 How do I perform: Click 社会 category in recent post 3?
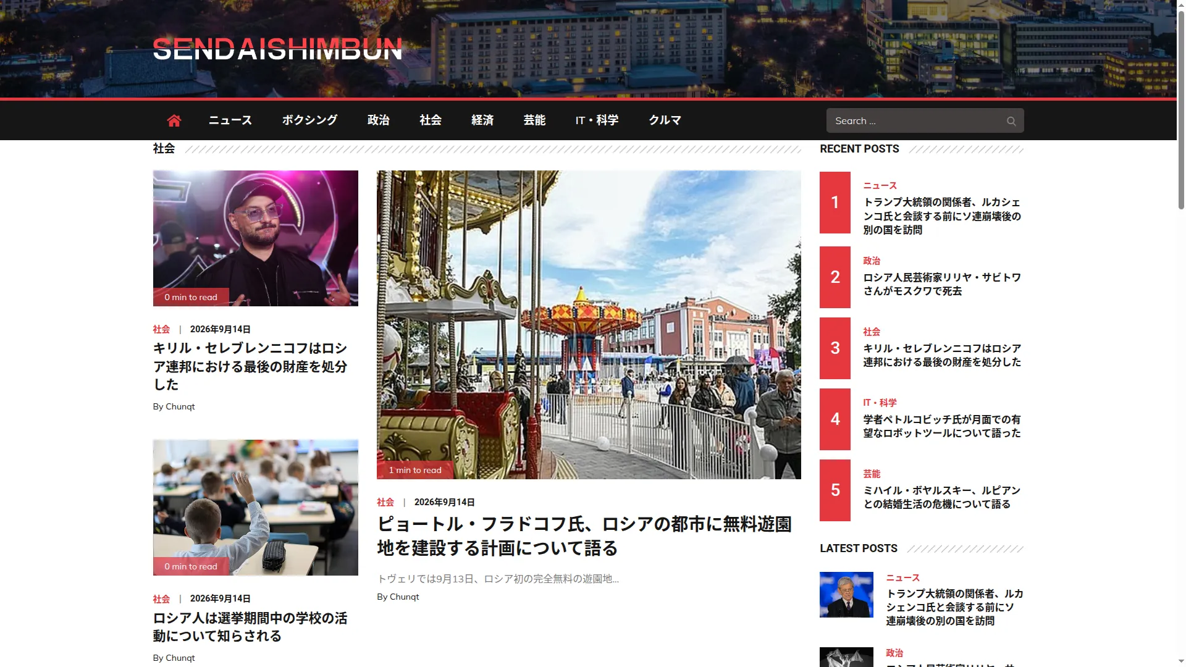pos(872,332)
